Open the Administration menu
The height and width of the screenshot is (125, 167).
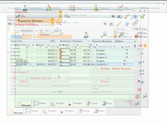(x=150, y=8)
